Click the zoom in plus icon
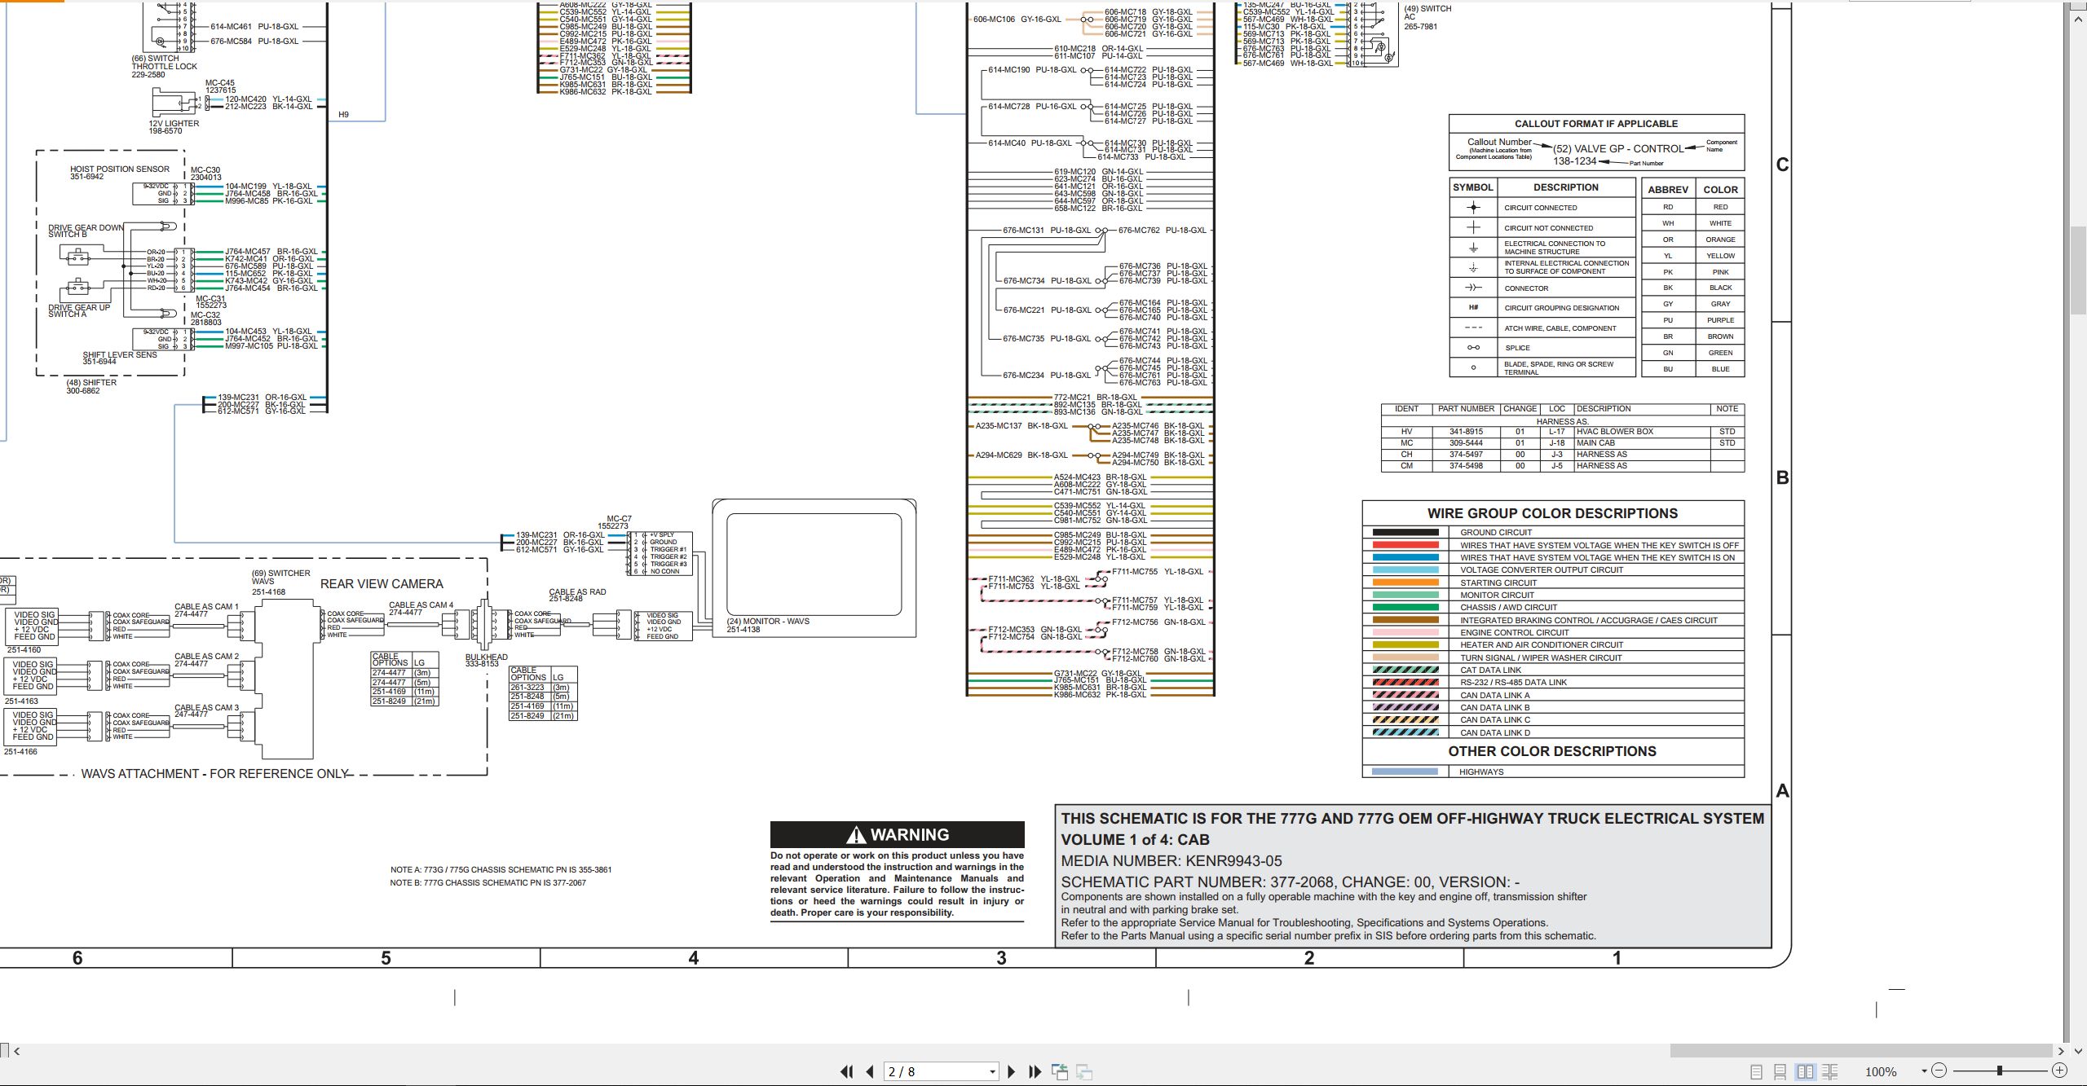Viewport: 2087px width, 1086px height. tap(2059, 1071)
